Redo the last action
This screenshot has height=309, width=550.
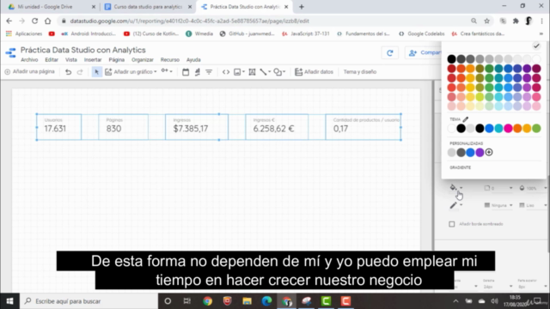click(x=80, y=72)
